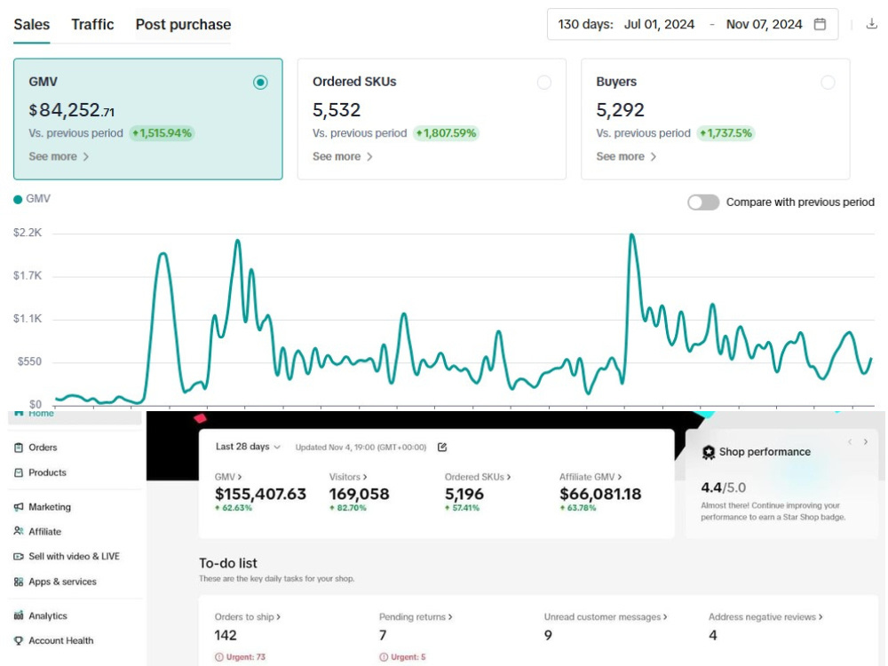Click the Pending returns link
The height and width of the screenshot is (666, 888).
415,617
